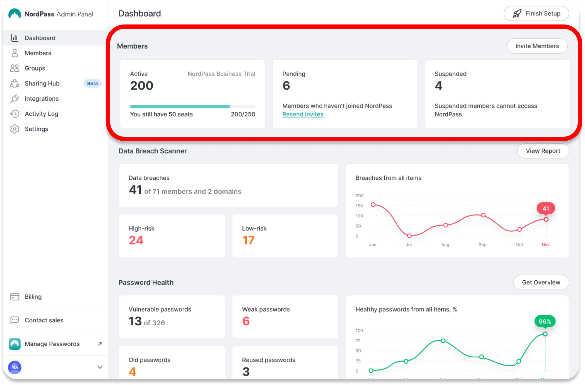Click the NordPass logo icon
Image resolution: width=585 pixels, height=385 pixels.
tap(15, 14)
